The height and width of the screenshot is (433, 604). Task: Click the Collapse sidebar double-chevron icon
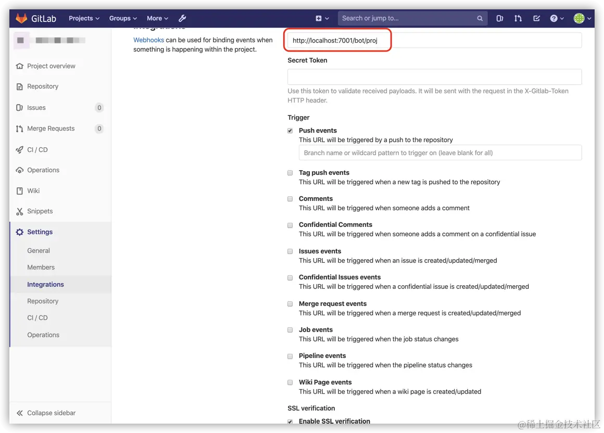click(x=20, y=413)
